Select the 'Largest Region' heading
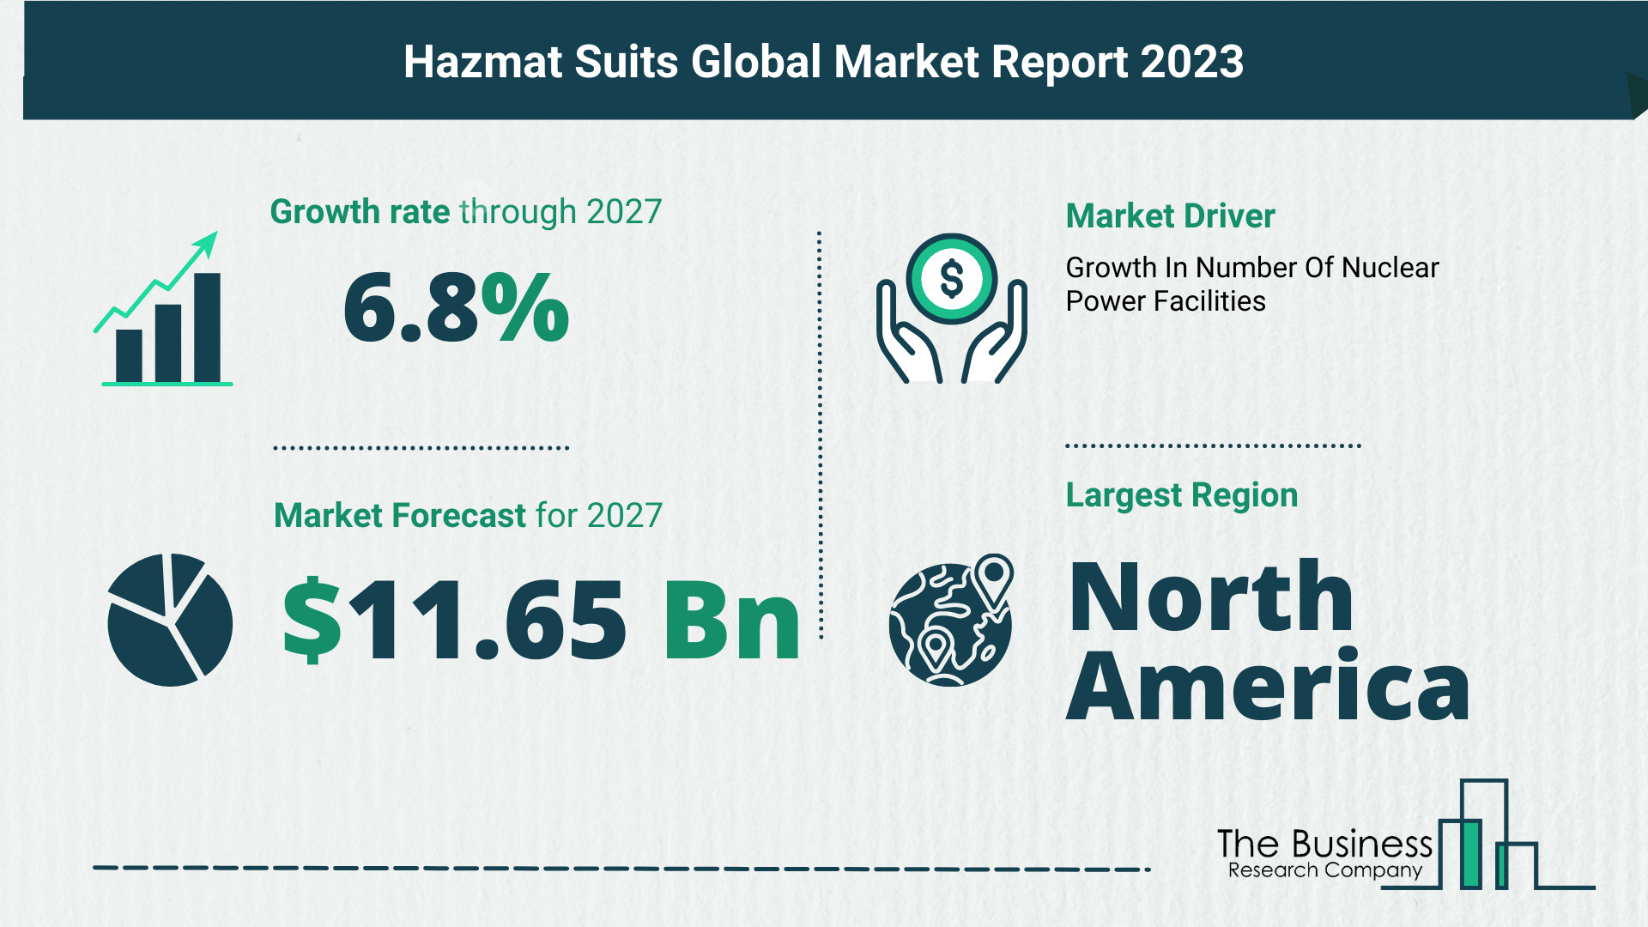The image size is (1648, 927). [x=1181, y=495]
